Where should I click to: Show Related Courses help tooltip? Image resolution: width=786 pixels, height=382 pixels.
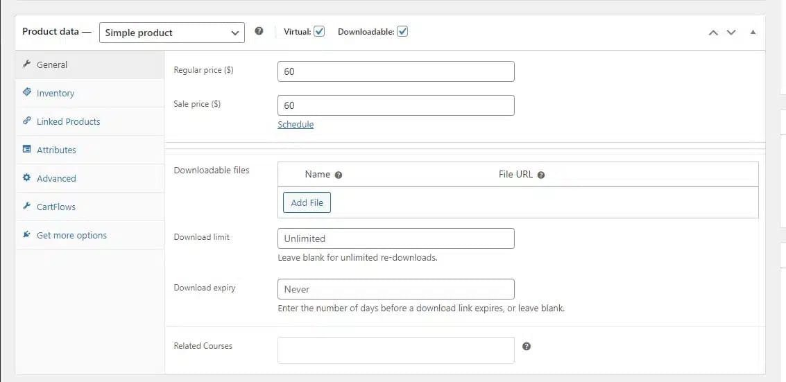(x=527, y=346)
